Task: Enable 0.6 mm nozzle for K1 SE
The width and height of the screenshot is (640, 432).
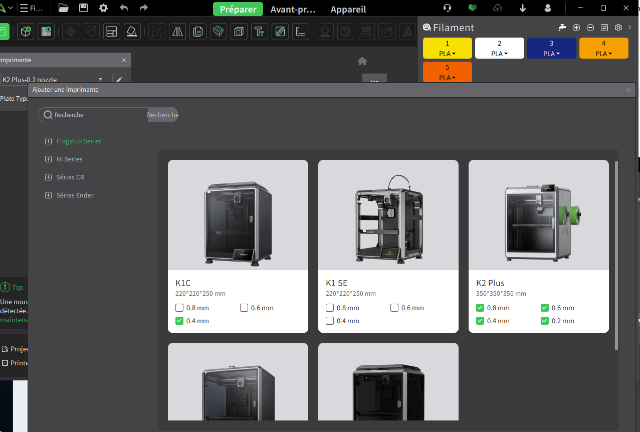Action: [394, 308]
